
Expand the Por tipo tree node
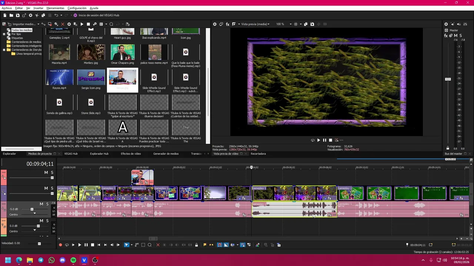[x=4, y=34]
